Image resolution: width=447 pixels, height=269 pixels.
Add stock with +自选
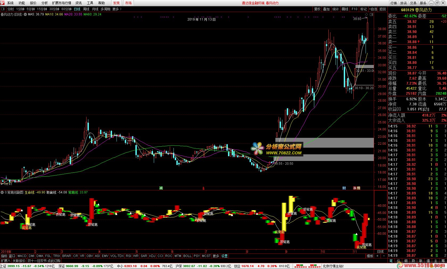coord(373,9)
